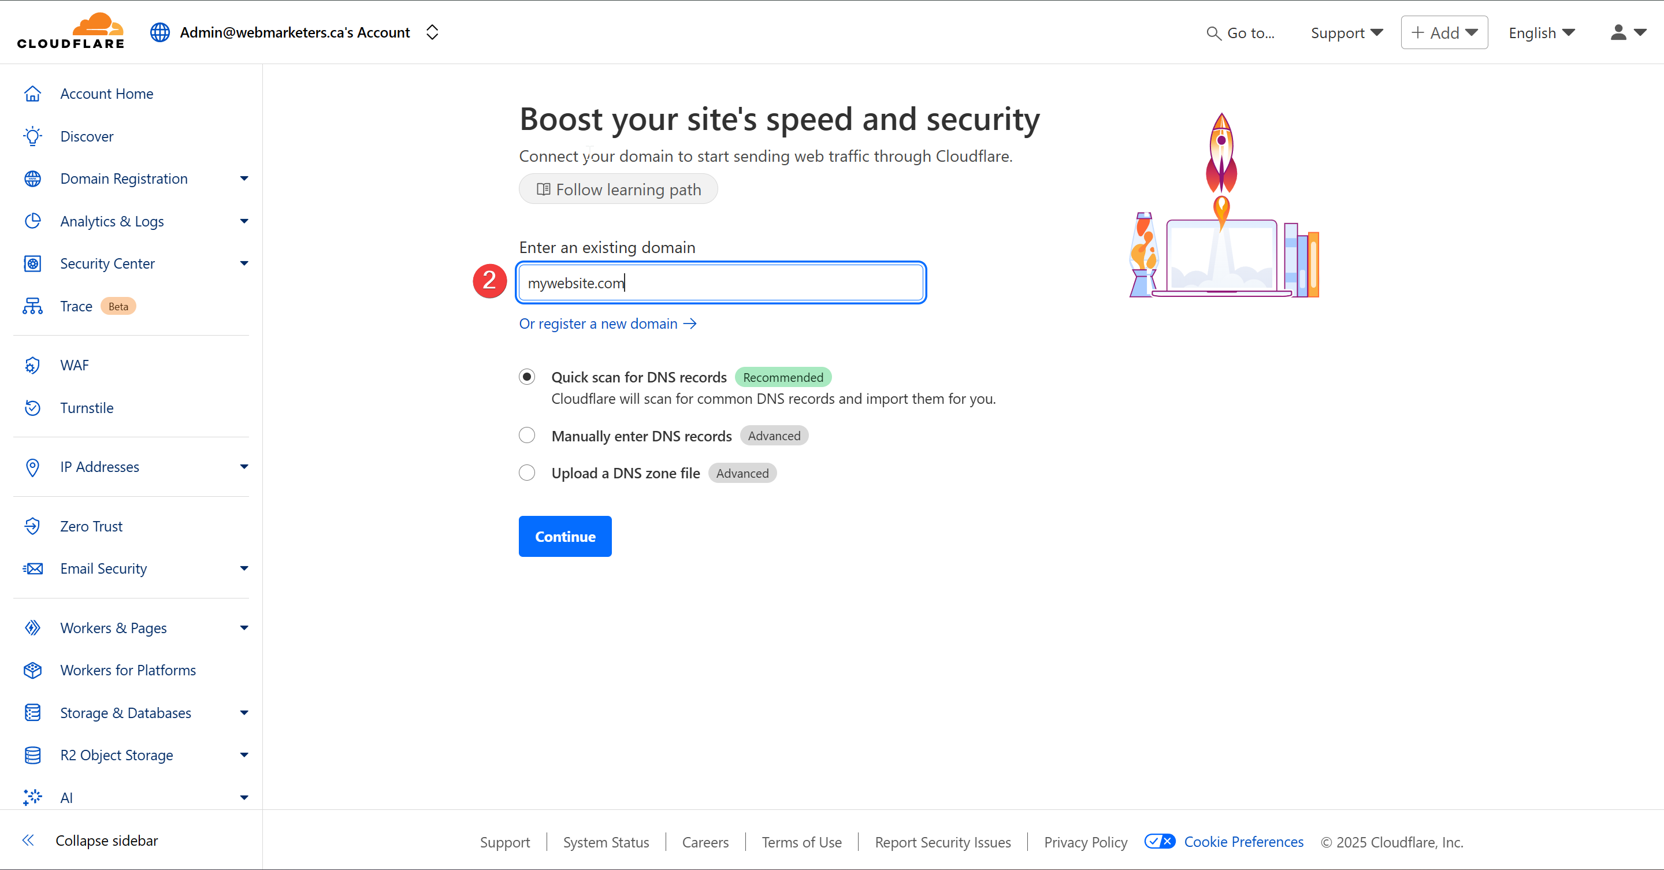Click the Trace network icon

[x=32, y=306]
